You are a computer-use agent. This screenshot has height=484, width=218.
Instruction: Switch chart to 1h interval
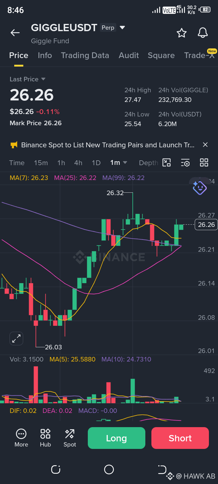[61, 163]
